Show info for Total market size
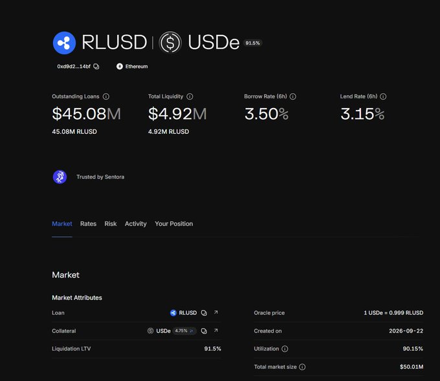 pos(302,367)
